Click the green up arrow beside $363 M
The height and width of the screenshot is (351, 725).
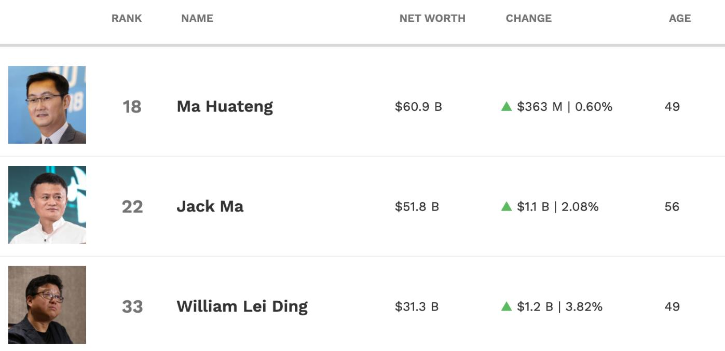pyautogui.click(x=507, y=106)
